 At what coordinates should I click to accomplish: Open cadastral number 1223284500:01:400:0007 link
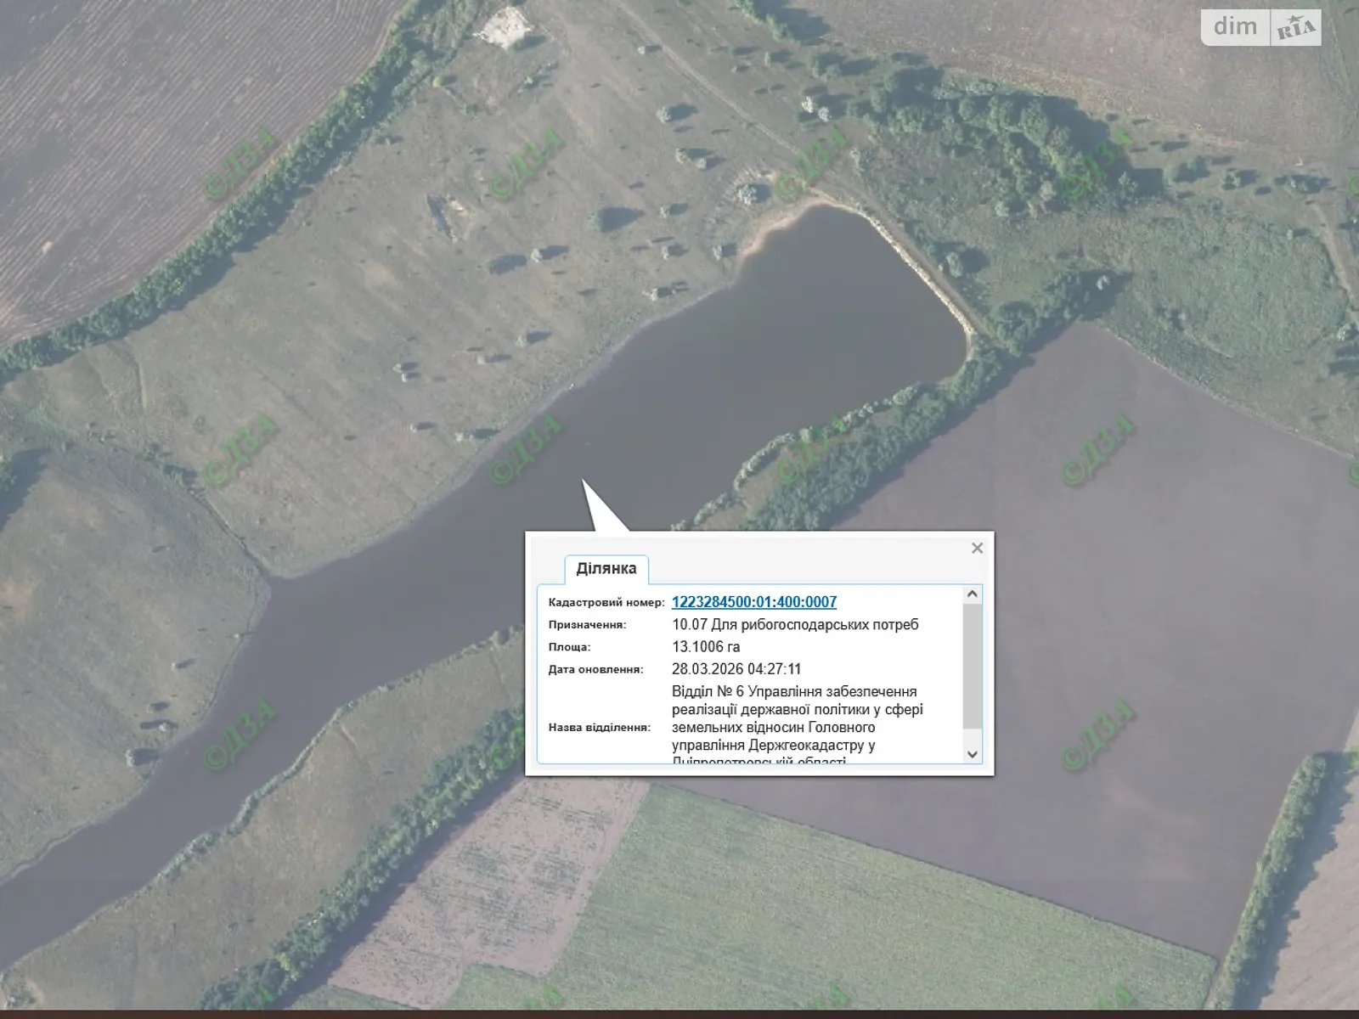[753, 602]
